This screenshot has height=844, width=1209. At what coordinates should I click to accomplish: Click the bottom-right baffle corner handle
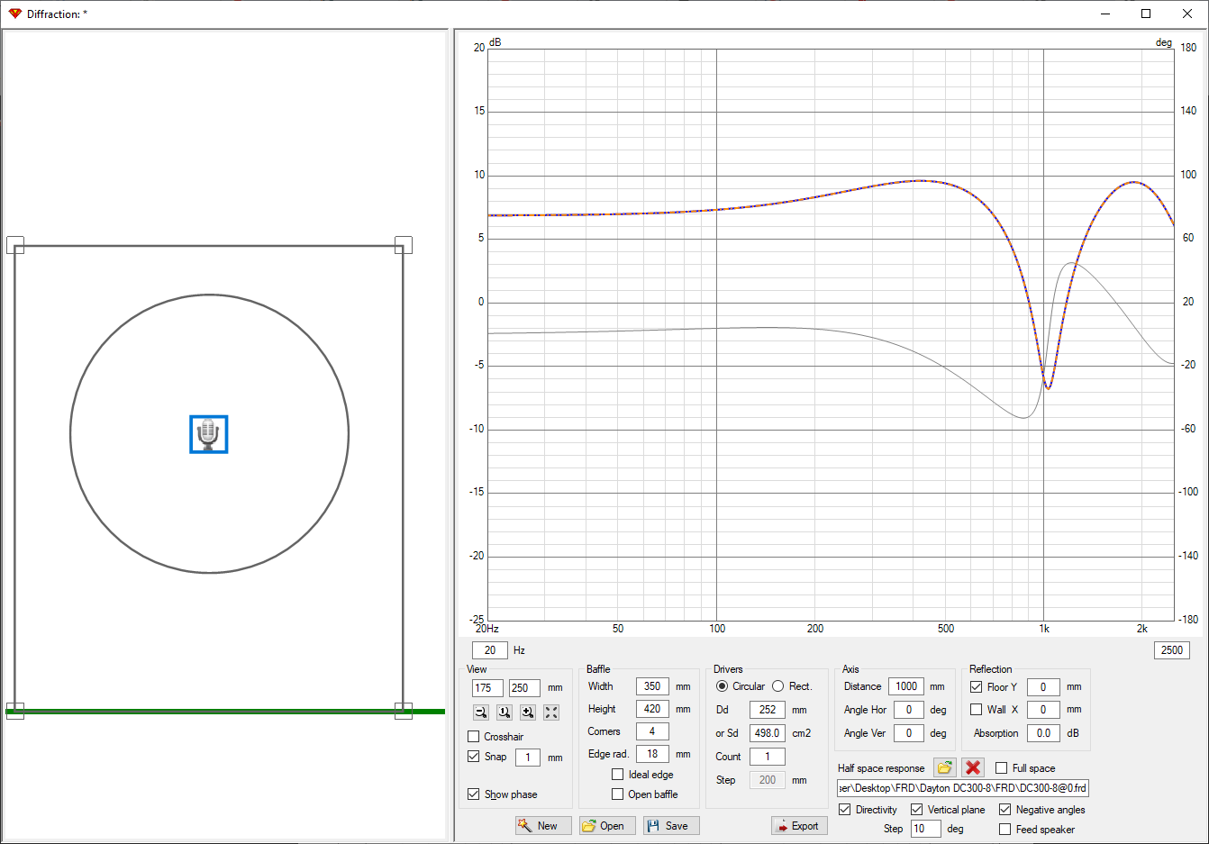coord(404,711)
